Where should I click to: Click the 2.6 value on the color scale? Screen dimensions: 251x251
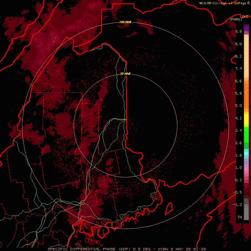tap(238, 143)
